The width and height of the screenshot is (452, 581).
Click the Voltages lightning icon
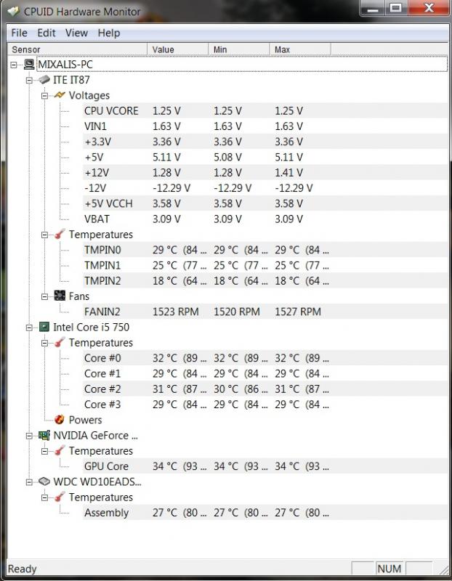(60, 95)
